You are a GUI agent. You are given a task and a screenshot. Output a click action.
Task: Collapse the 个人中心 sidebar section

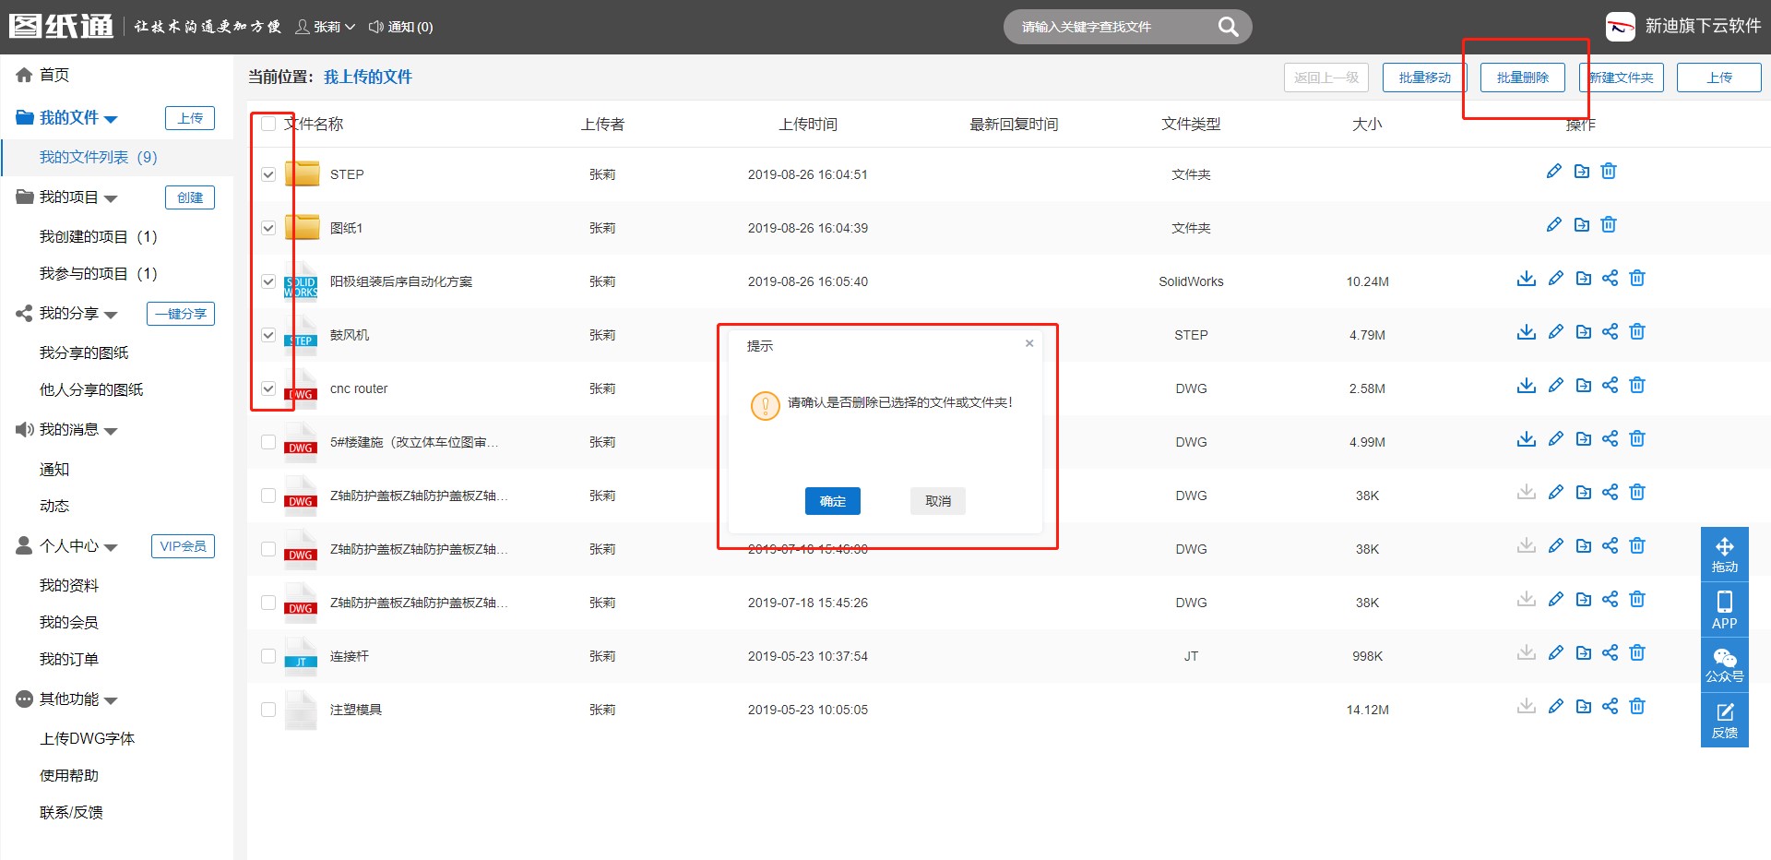coord(111,547)
